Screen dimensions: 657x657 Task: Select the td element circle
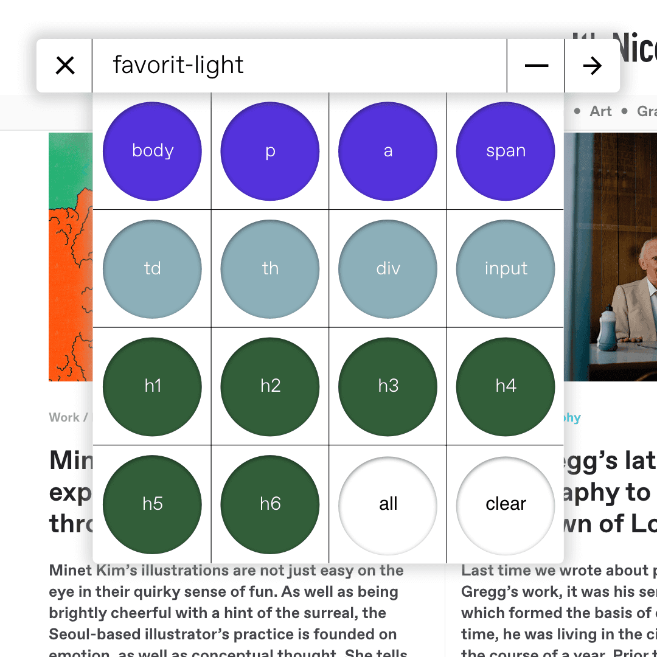coord(152,268)
